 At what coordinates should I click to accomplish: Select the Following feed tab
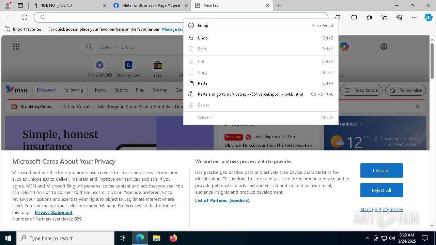tap(73, 90)
